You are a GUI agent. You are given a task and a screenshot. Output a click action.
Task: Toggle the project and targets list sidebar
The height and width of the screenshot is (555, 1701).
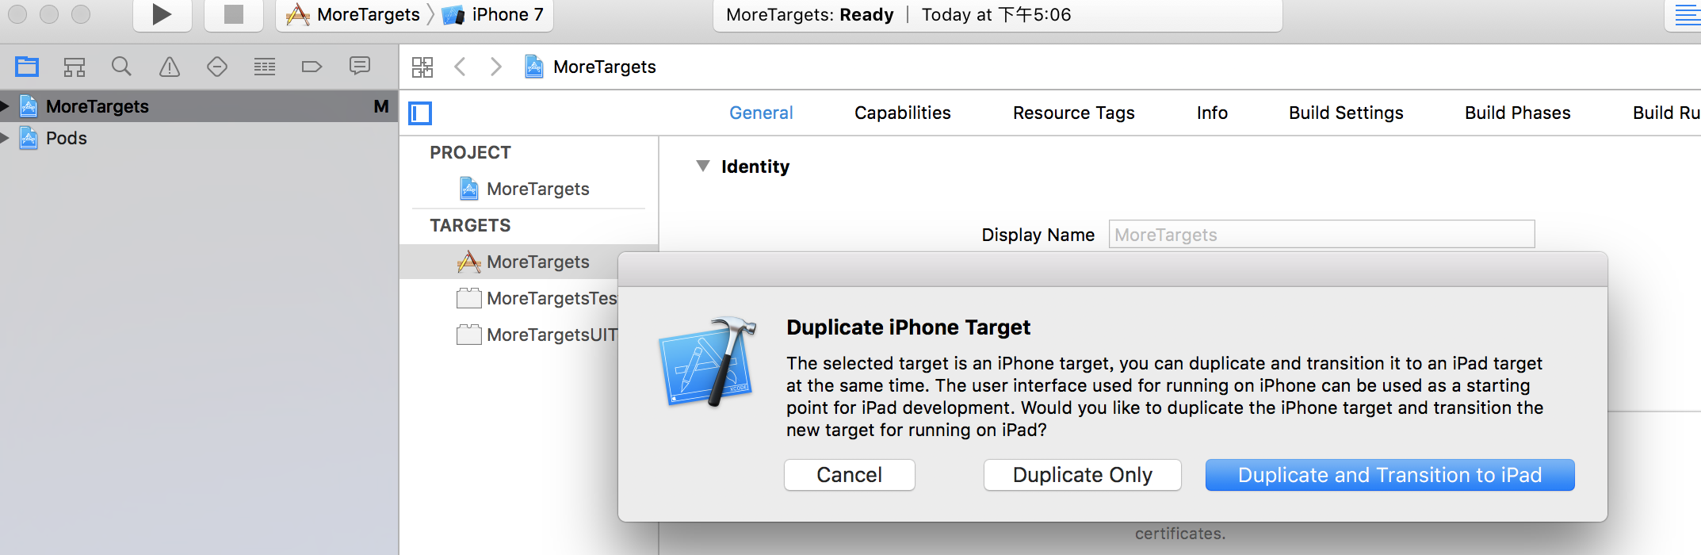[420, 113]
